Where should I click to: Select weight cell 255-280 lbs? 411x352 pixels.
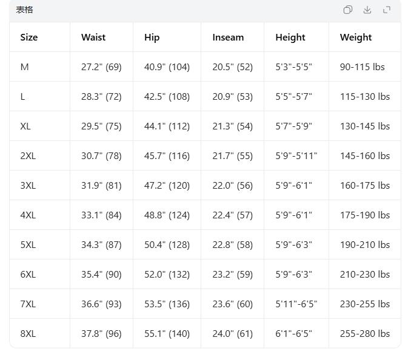pos(365,334)
